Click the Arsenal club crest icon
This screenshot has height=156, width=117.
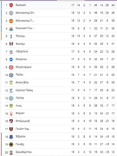point(11,5)
